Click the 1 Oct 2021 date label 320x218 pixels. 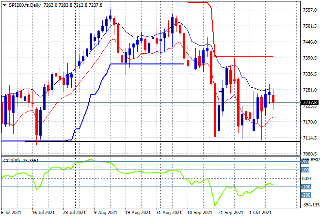click(x=259, y=213)
